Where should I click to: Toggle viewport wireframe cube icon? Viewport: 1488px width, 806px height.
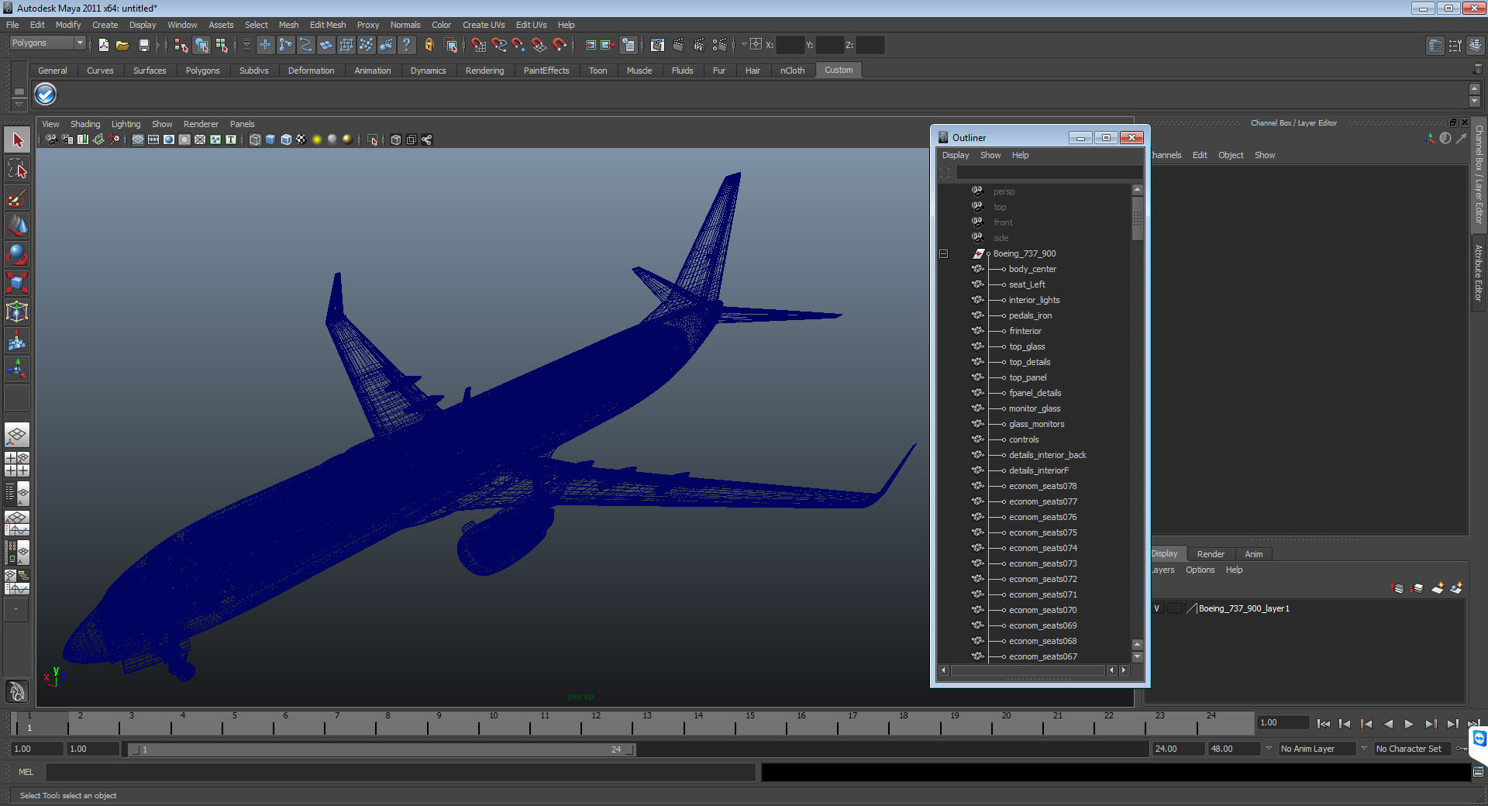(x=255, y=139)
